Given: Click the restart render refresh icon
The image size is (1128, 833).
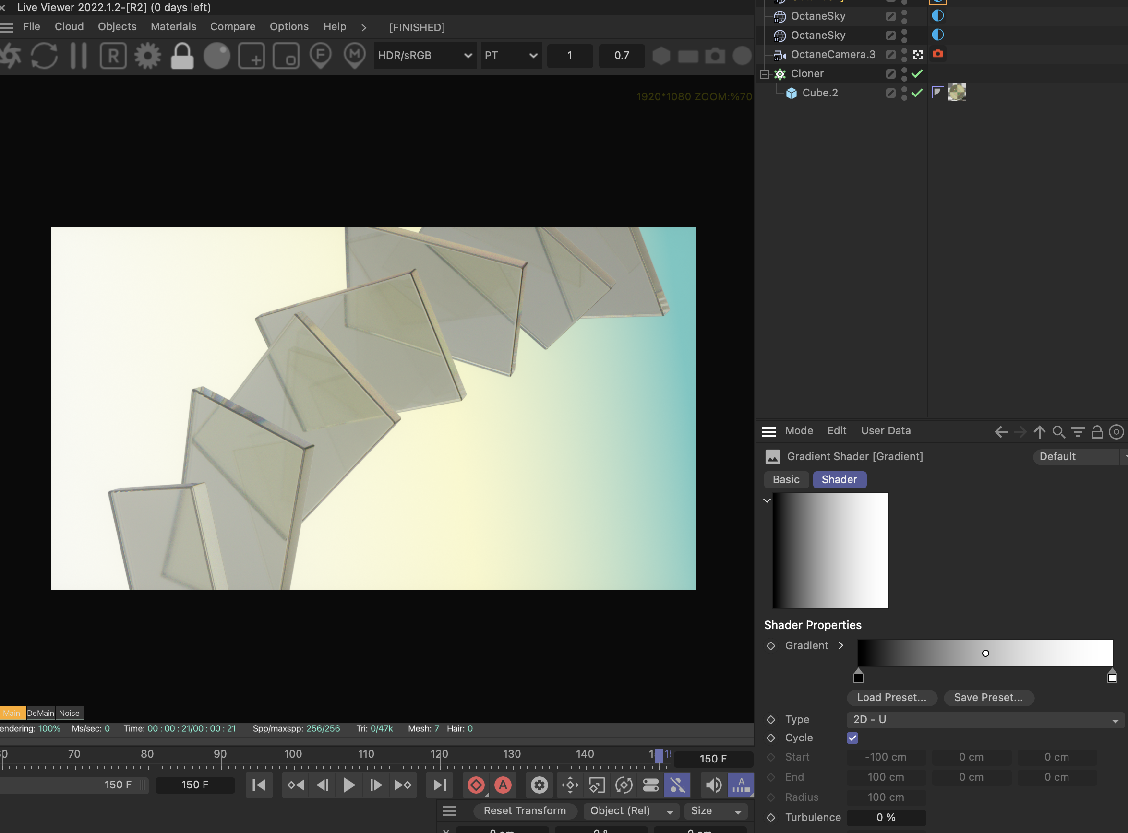Looking at the screenshot, I should pyautogui.click(x=44, y=56).
